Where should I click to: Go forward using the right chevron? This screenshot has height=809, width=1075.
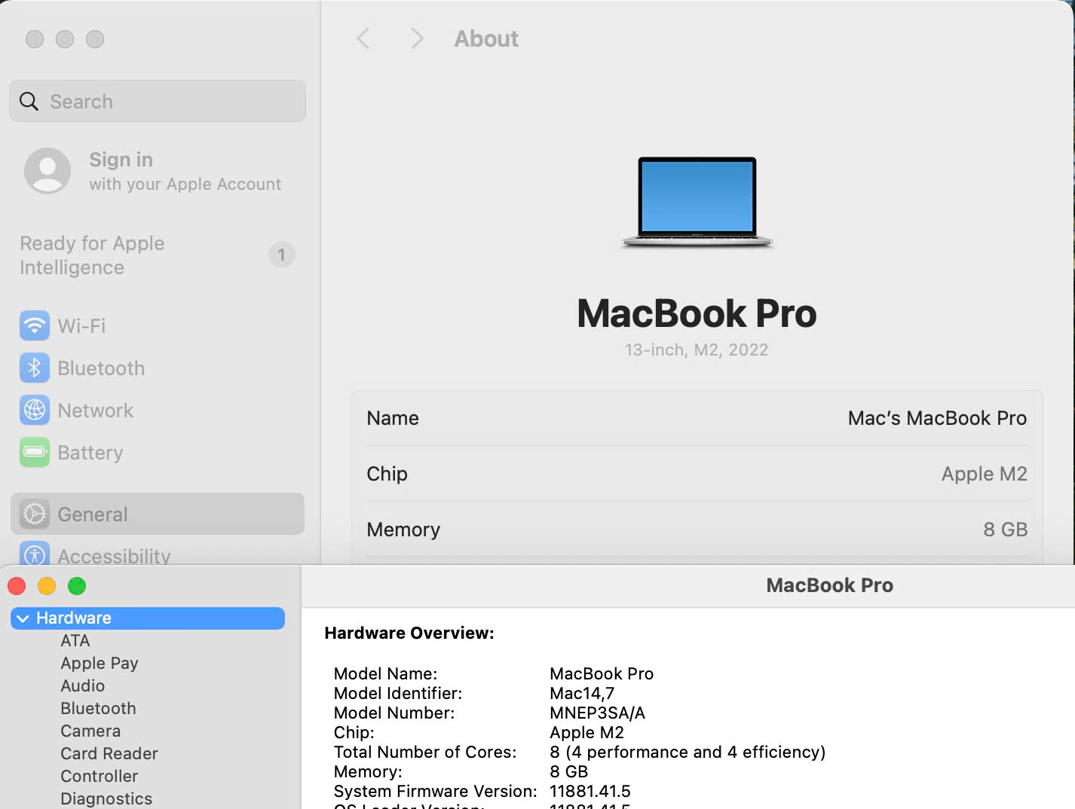(417, 38)
